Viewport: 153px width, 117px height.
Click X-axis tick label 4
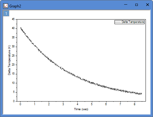(x=77, y=104)
